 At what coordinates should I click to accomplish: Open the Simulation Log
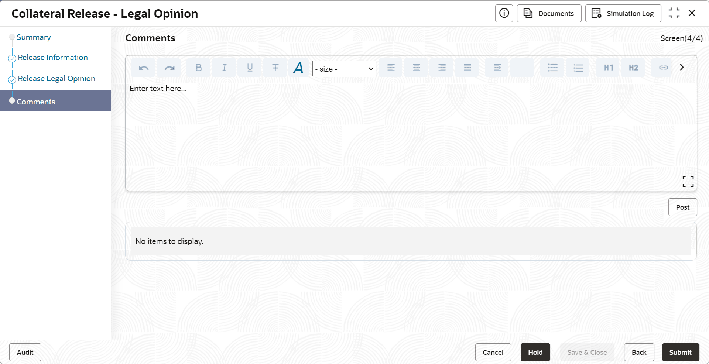623,13
